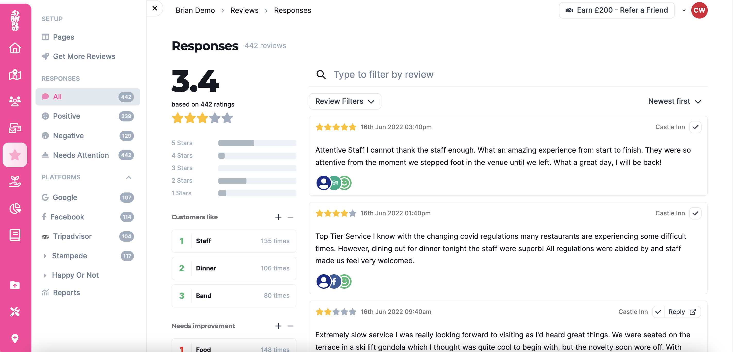Open the Tripadvisor platform reviews
This screenshot has height=352, width=733.
(x=72, y=236)
